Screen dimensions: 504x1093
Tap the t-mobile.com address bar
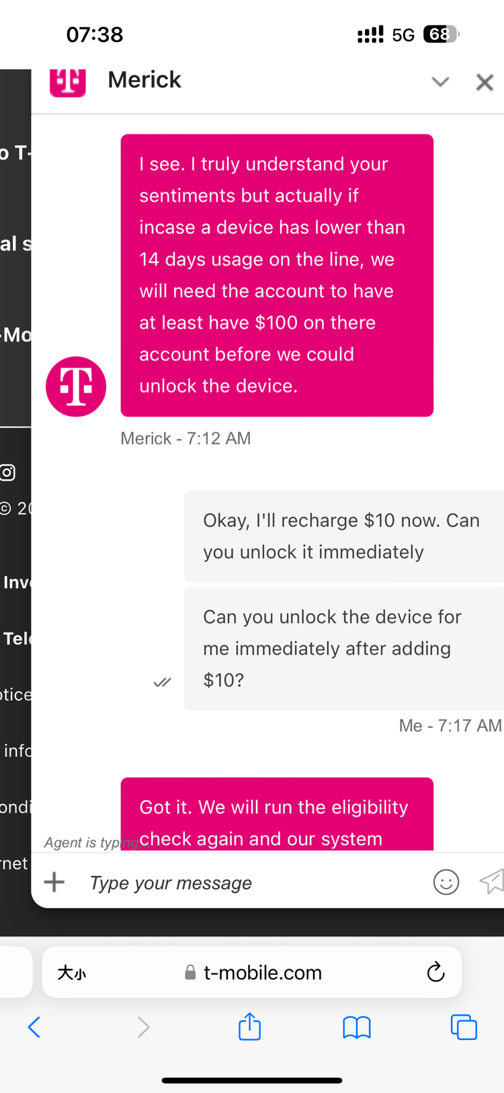coord(252,972)
